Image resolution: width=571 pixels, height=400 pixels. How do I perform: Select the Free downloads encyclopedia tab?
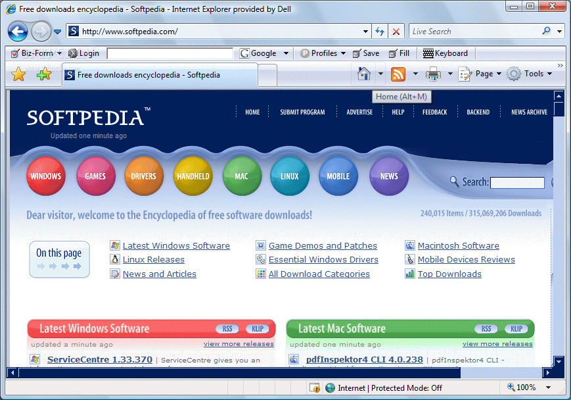[160, 75]
